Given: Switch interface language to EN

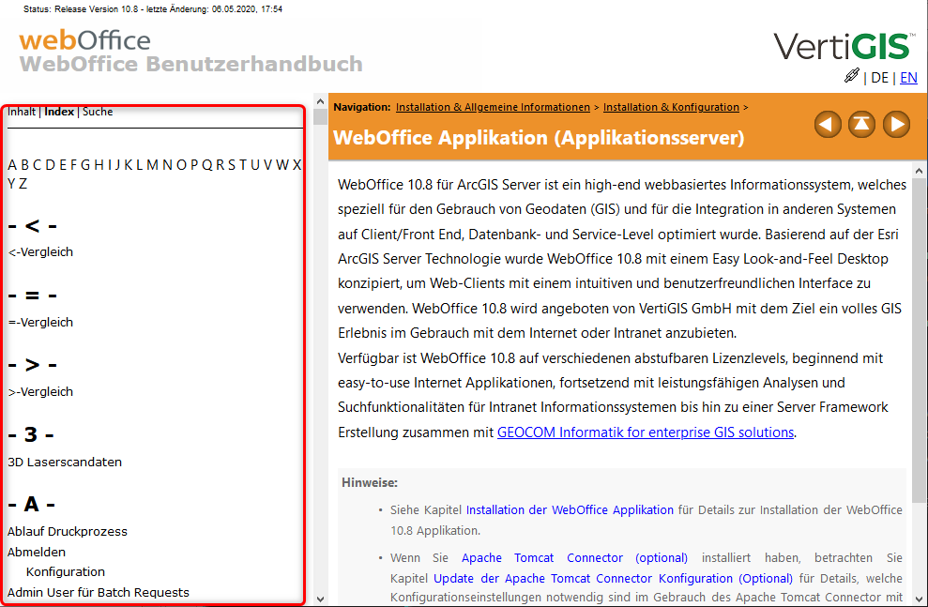Looking at the screenshot, I should (x=908, y=78).
